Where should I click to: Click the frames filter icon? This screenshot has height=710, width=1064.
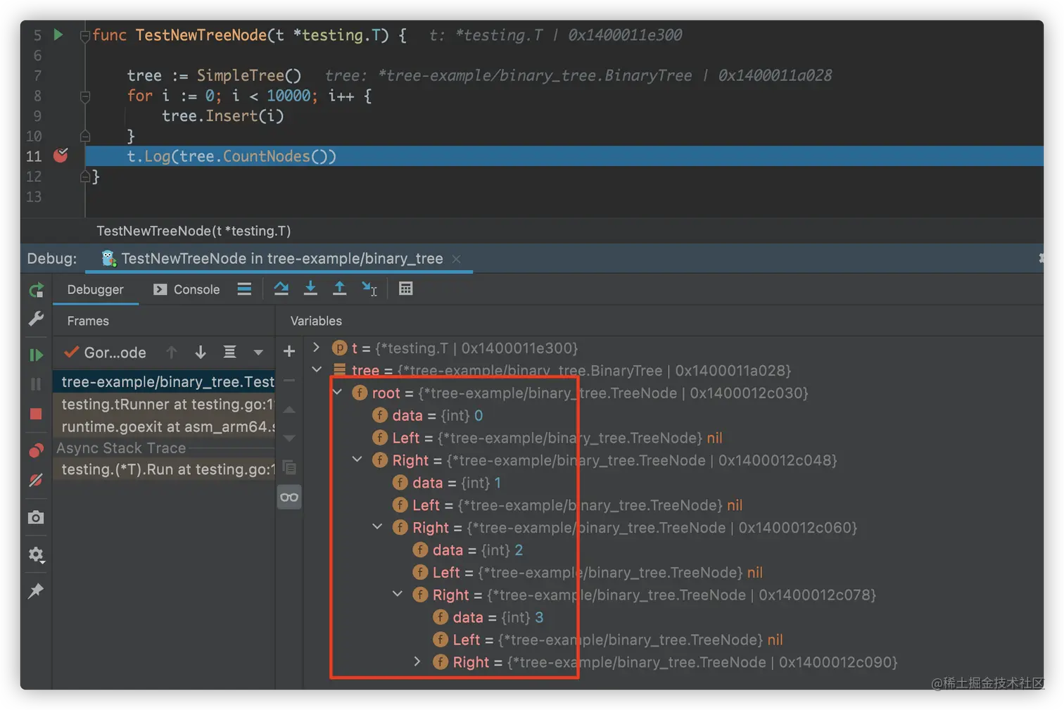(x=229, y=352)
